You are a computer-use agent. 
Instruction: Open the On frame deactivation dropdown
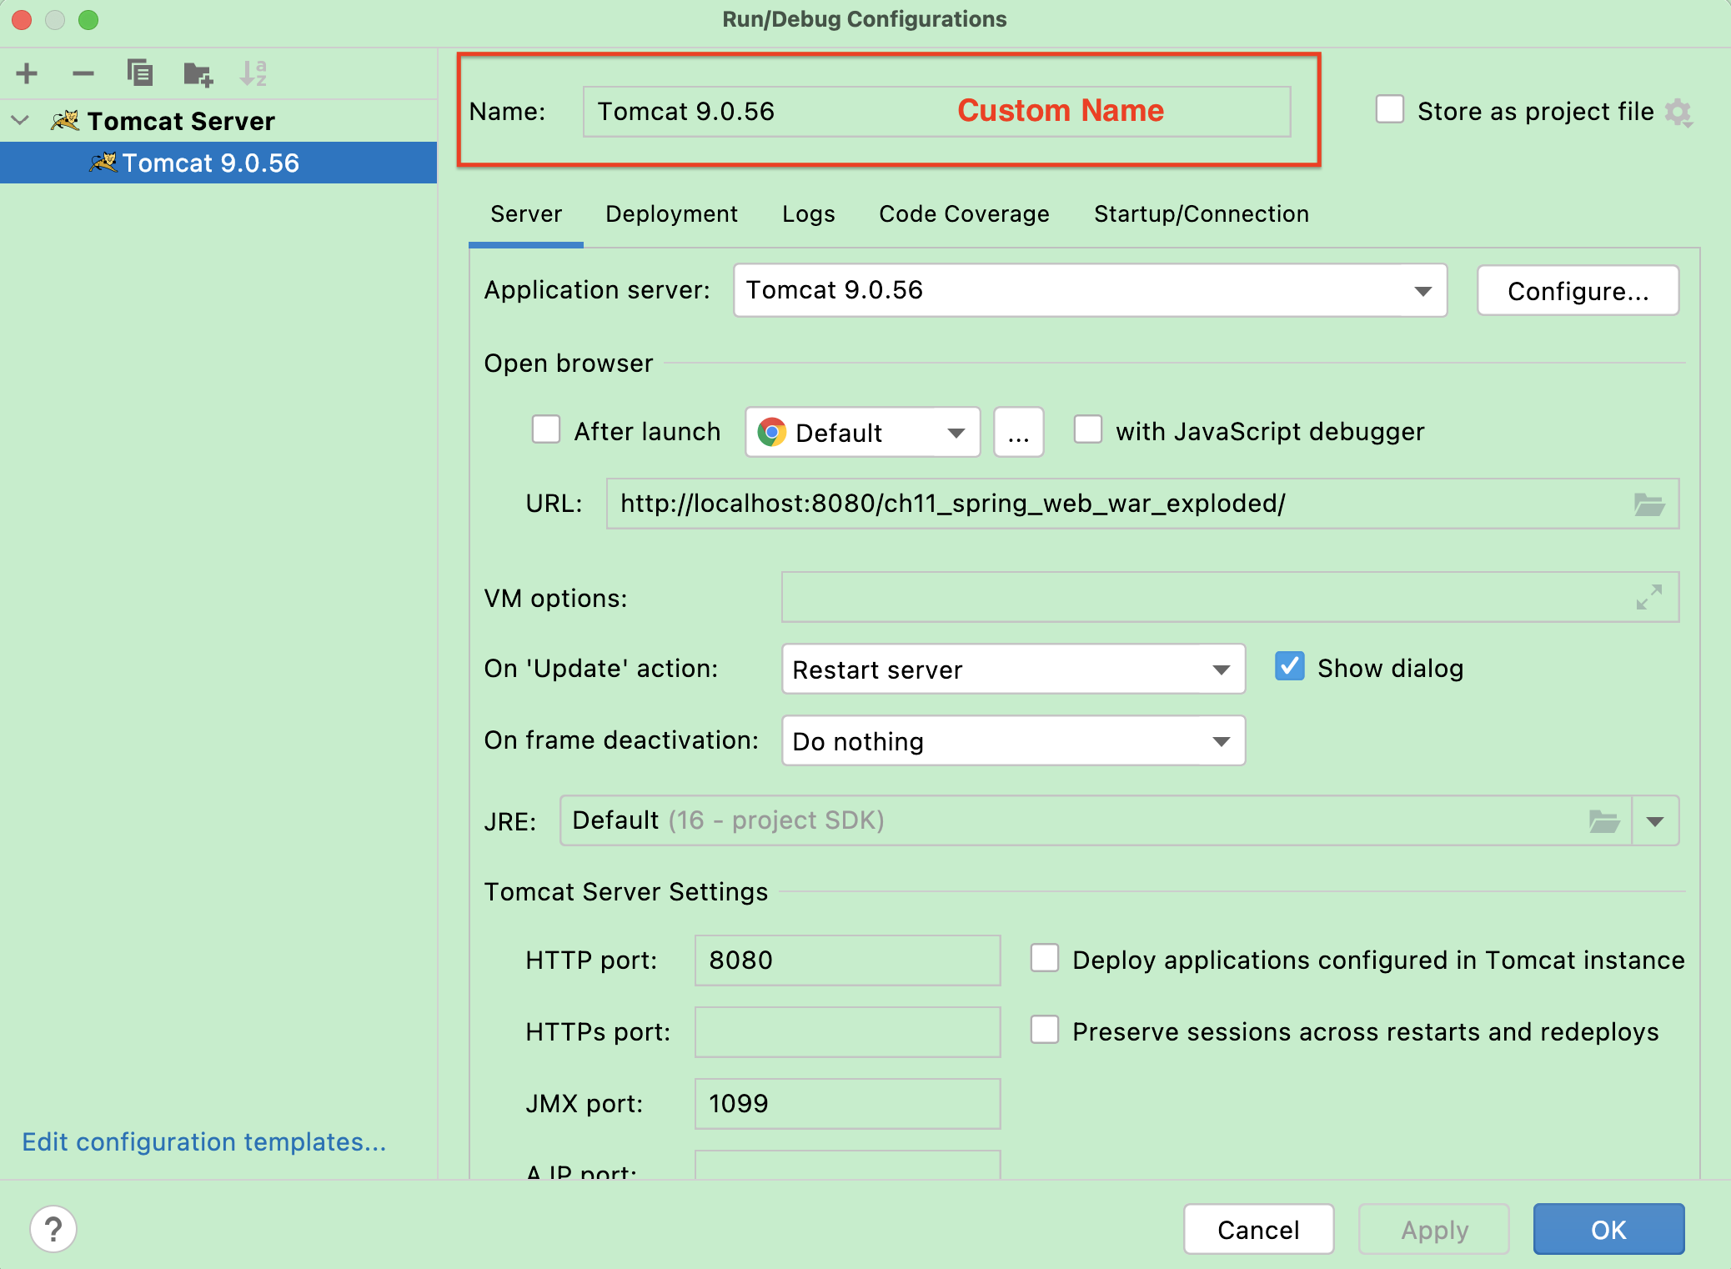1013,740
